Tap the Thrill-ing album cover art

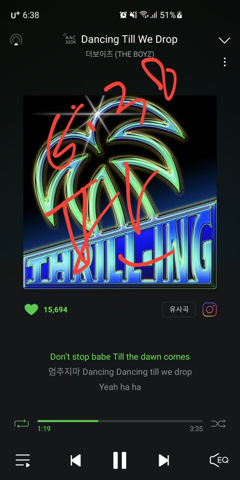click(120, 192)
